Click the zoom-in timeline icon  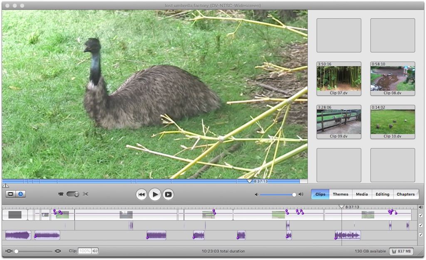click(58, 251)
